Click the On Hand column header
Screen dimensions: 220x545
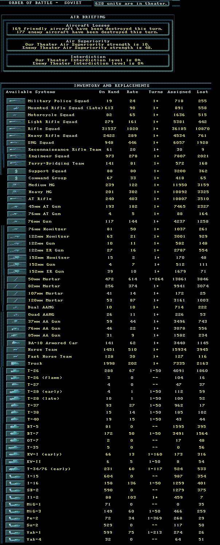[109, 92]
